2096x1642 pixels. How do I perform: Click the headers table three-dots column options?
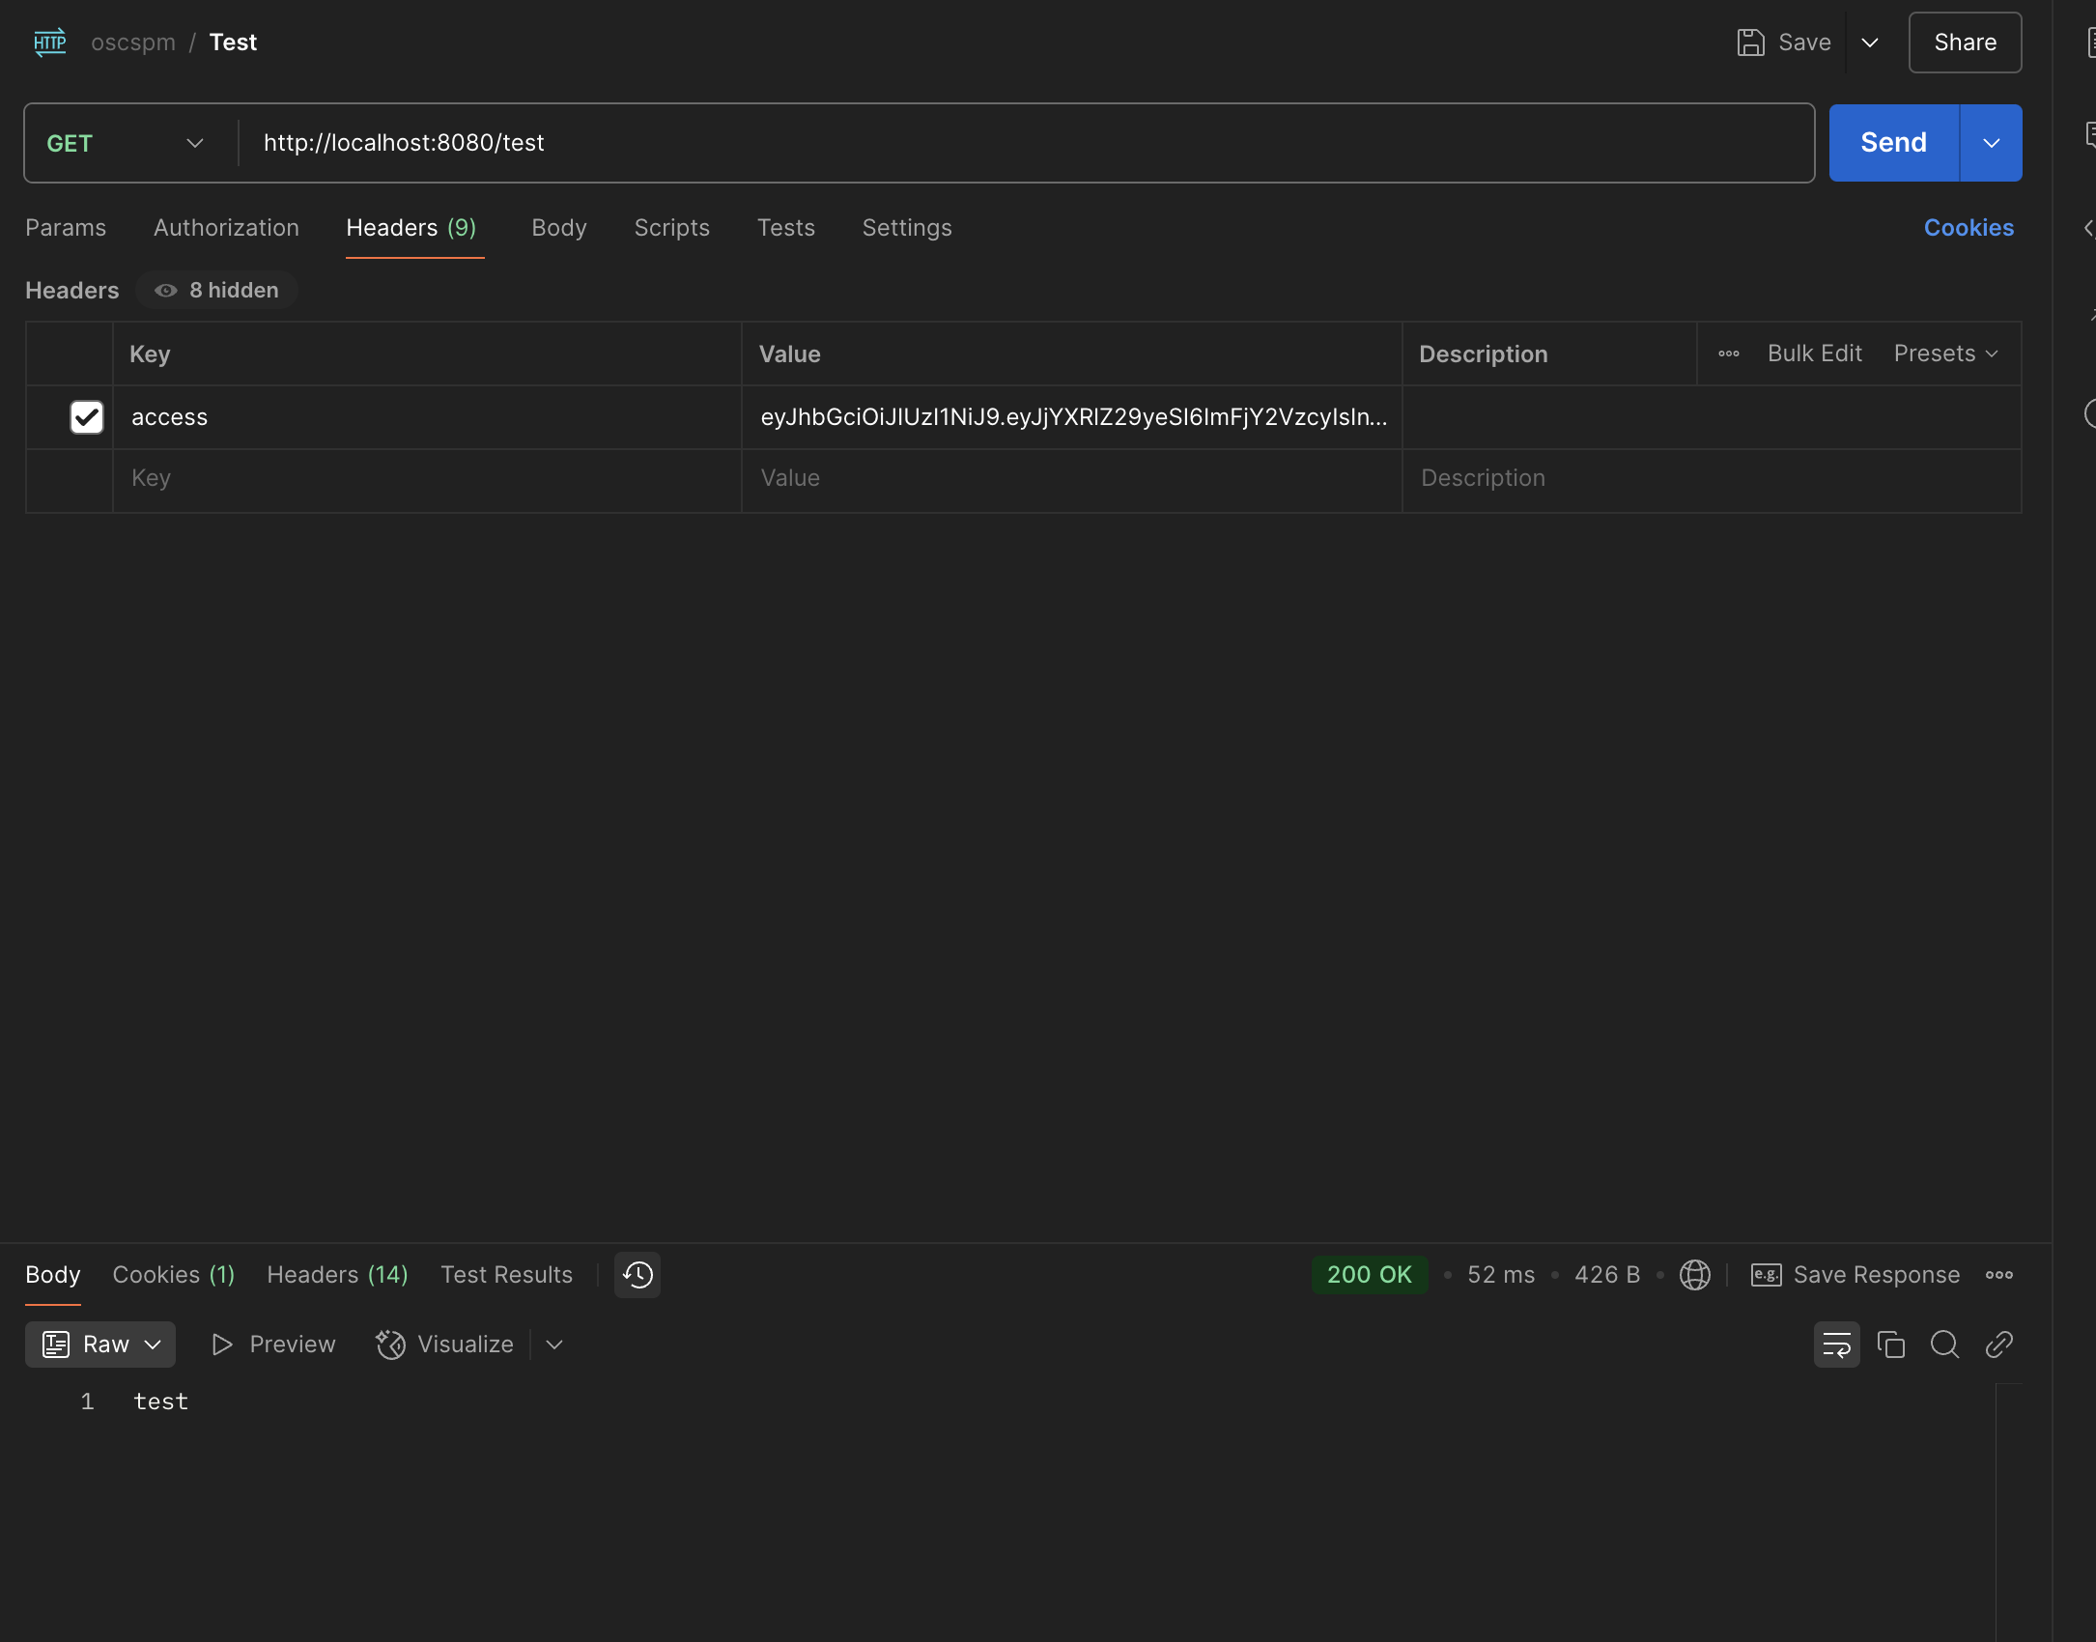pos(1728,354)
